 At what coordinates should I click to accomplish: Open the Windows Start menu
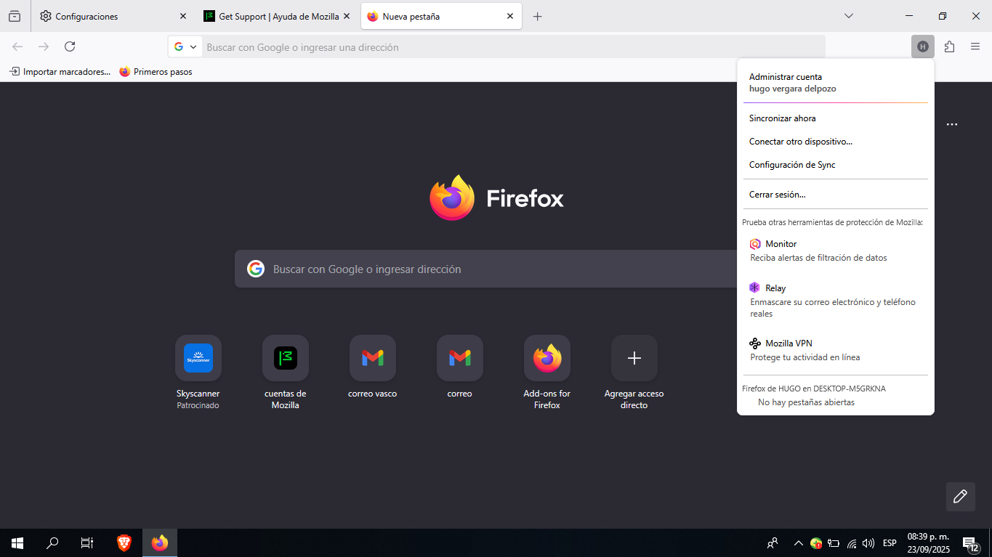coord(17,542)
